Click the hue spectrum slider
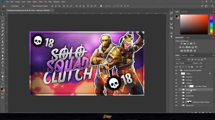The width and height of the screenshot is (215, 120). (211, 24)
